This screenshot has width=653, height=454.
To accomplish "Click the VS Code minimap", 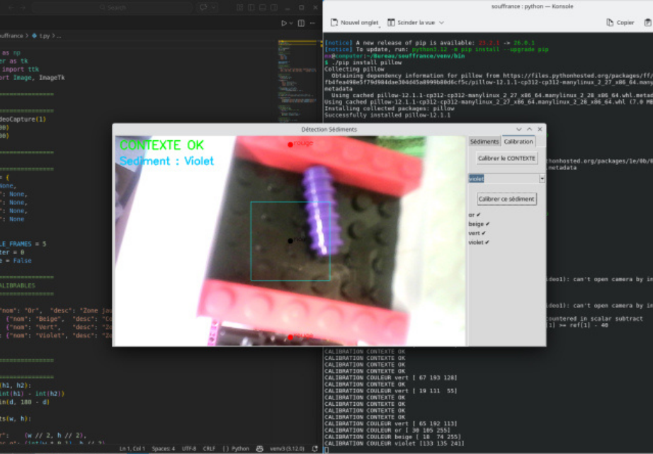I will [297, 81].
